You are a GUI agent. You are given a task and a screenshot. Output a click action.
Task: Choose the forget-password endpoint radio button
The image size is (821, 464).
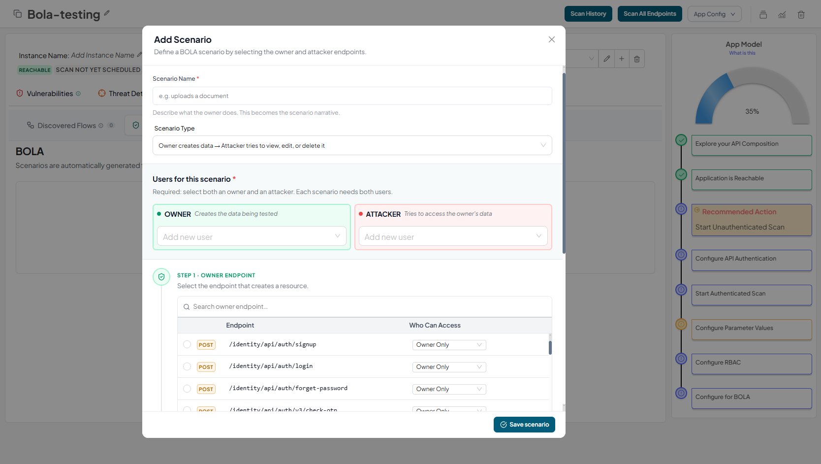click(x=187, y=389)
